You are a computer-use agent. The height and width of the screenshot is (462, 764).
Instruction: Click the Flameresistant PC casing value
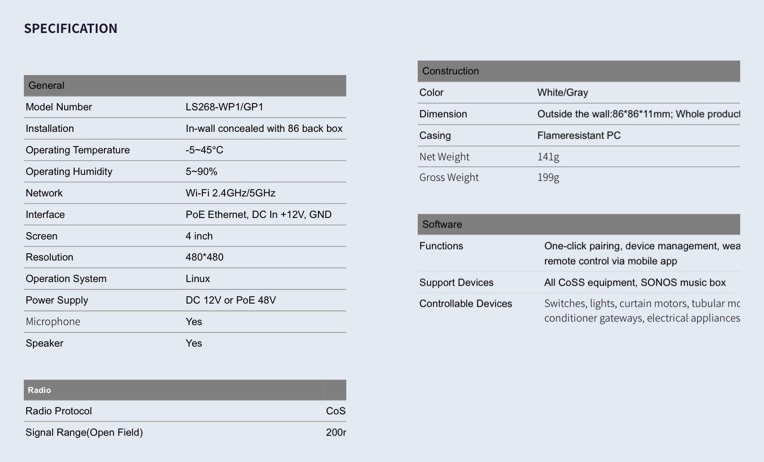coord(578,136)
